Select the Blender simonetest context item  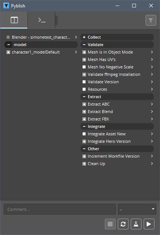(x=41, y=37)
